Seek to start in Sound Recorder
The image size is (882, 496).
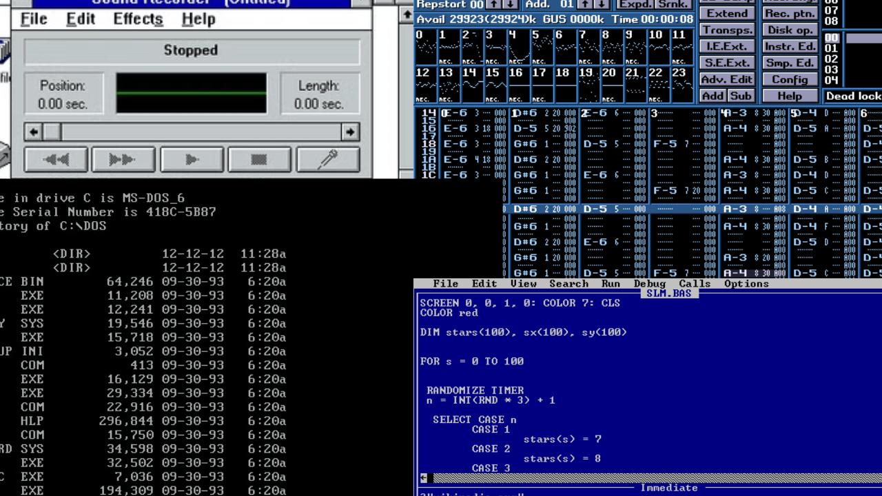pos(56,160)
